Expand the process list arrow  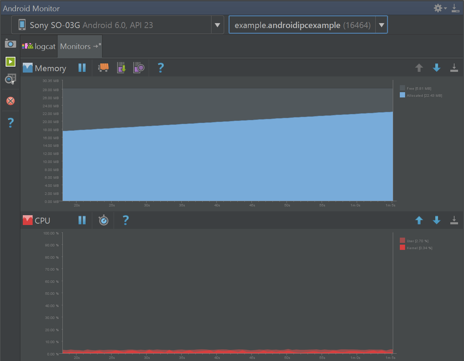pos(381,25)
